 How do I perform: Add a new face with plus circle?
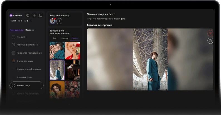(59, 21)
